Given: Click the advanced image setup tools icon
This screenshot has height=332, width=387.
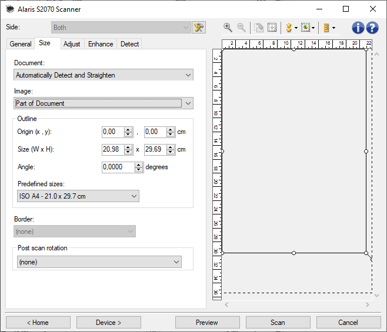Looking at the screenshot, I should click(x=199, y=28).
